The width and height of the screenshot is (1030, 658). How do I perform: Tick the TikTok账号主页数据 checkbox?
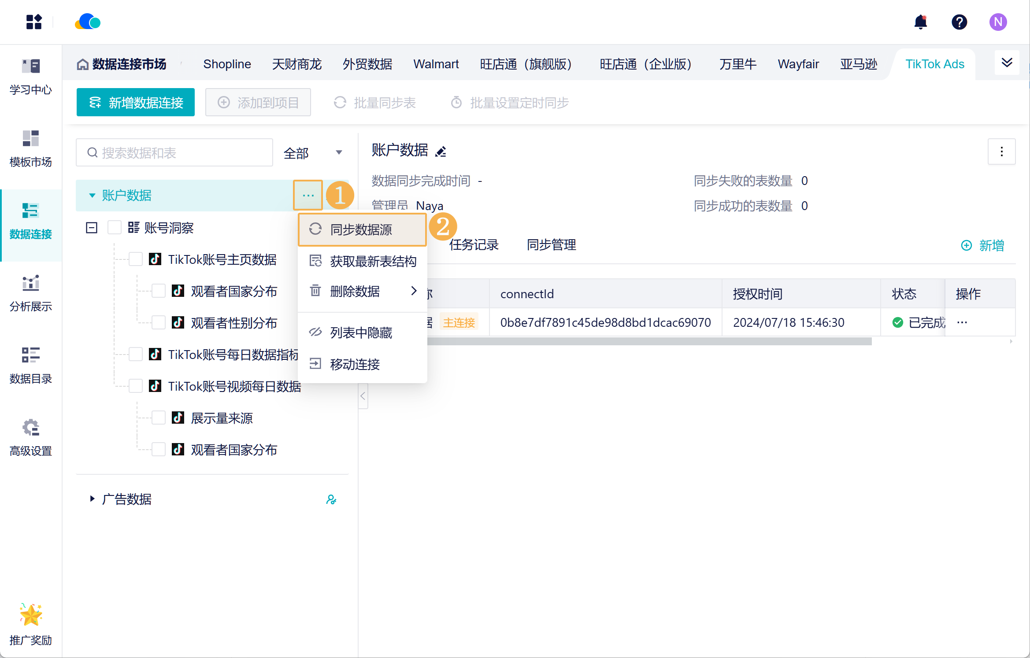[136, 259]
